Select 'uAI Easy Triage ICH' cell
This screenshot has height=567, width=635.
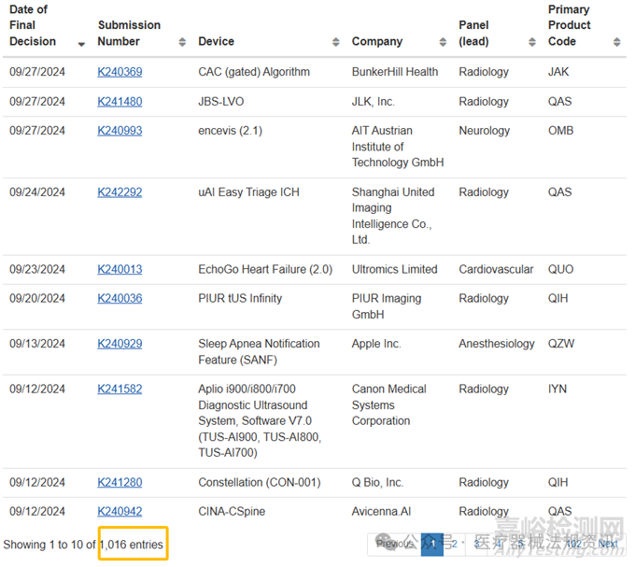248,192
